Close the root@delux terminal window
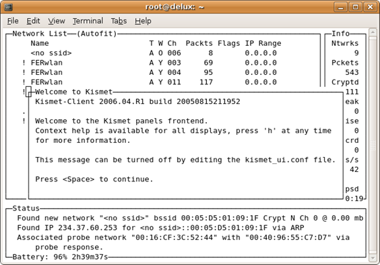 click(x=370, y=7)
